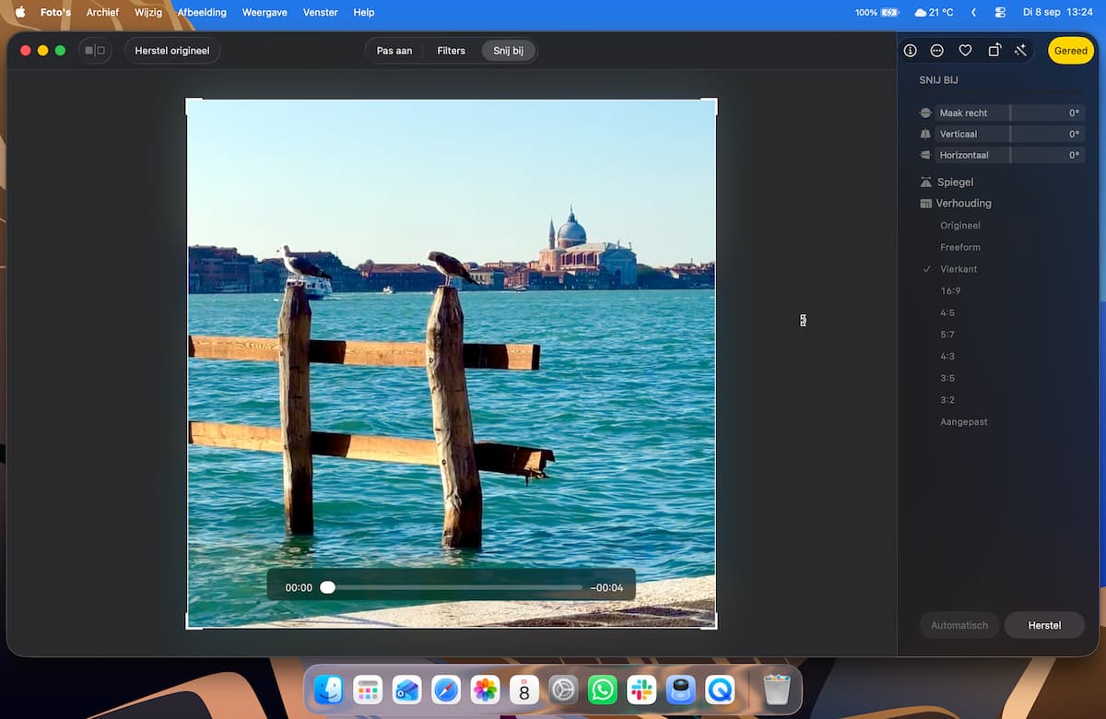
Task: Click the Maak recht straighten icon
Action: pyautogui.click(x=925, y=112)
